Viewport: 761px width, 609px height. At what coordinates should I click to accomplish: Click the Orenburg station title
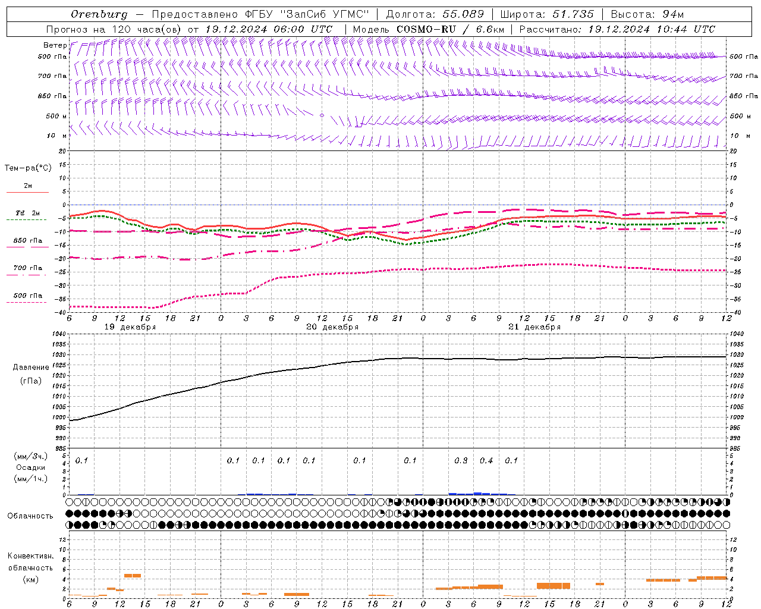(x=99, y=14)
